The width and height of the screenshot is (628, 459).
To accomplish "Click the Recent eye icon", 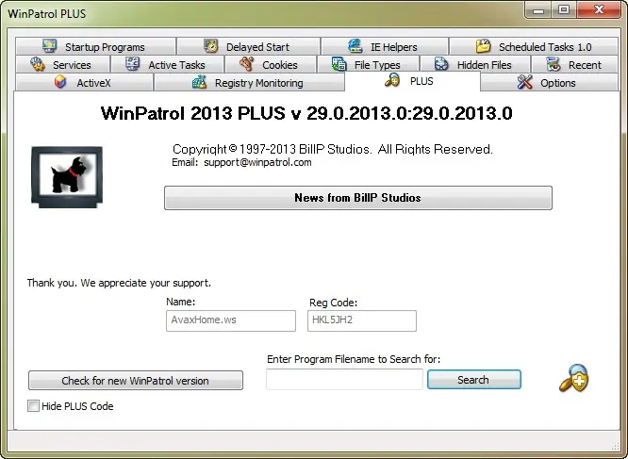I will click(x=554, y=64).
